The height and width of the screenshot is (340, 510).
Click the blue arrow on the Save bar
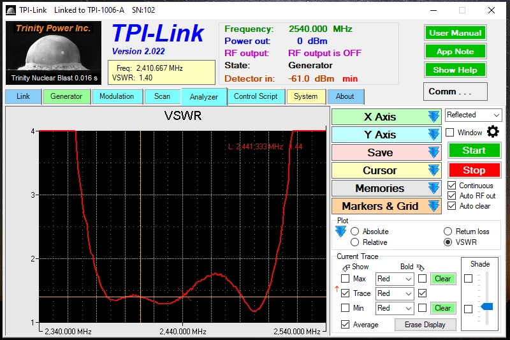click(x=433, y=152)
